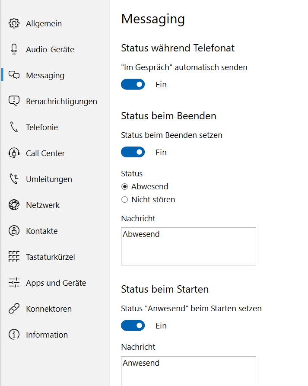Turn off Status "Anwesend" beim Starten switch
308x386 pixels.
(x=133, y=325)
